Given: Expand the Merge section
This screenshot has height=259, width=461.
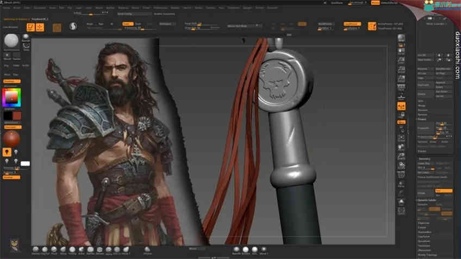Looking at the screenshot, I should (422, 106).
